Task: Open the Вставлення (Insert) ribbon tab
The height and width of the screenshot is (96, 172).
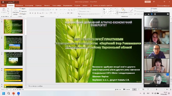Action: tap(19, 6)
